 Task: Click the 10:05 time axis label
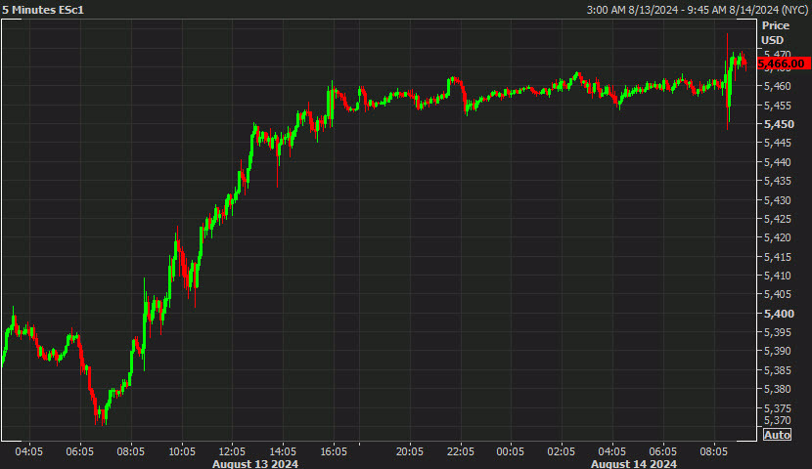tap(182, 452)
